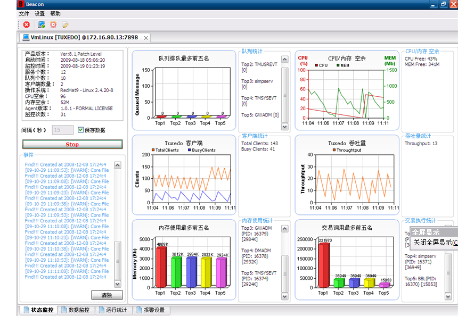The image size is (474, 316).
Task: Click the edit note pencil toolbar icon
Action: [x=65, y=25]
